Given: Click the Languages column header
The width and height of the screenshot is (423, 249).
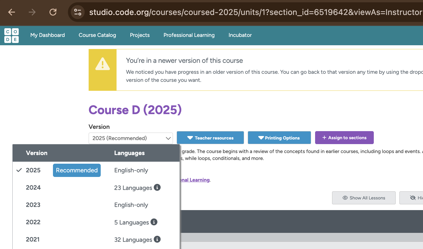Looking at the screenshot, I should 129,153.
